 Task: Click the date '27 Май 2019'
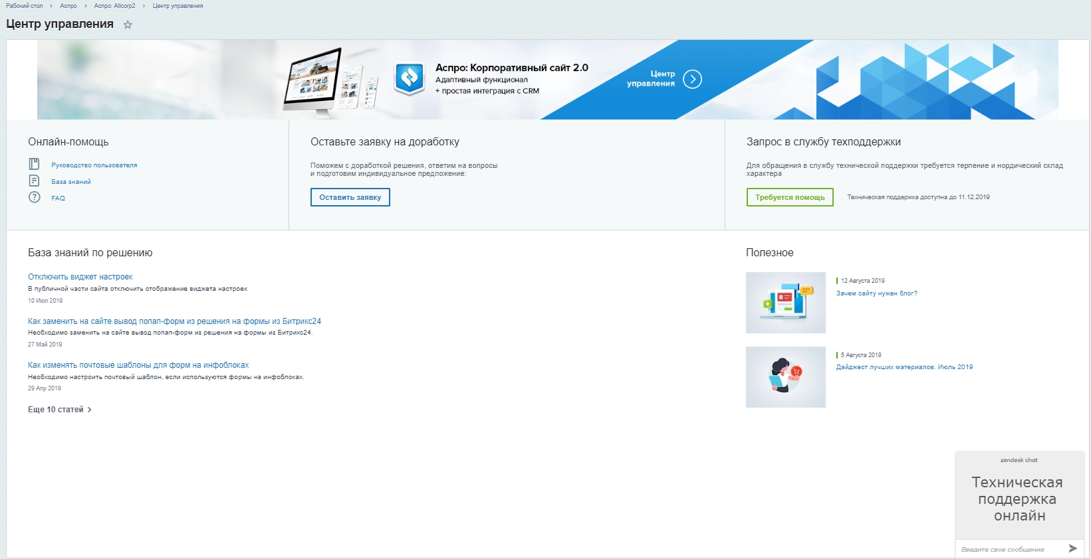(45, 345)
